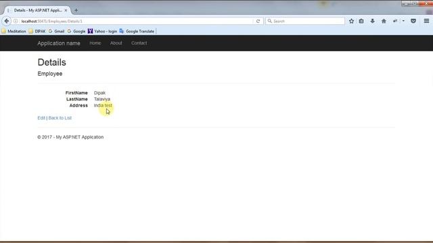Navigate to Contact in the navbar
The image size is (433, 243).
(139, 43)
